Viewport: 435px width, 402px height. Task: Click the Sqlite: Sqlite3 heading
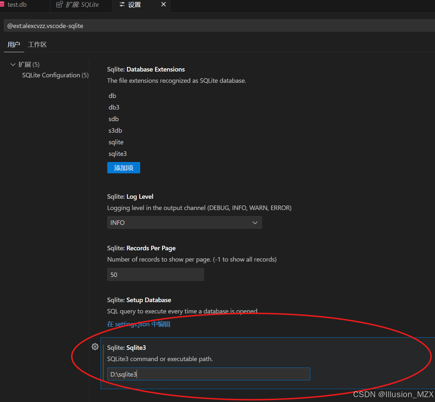(127, 348)
